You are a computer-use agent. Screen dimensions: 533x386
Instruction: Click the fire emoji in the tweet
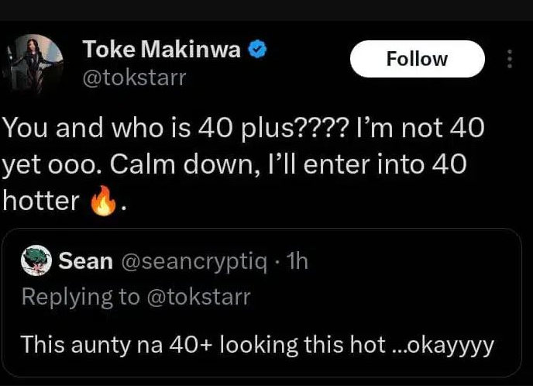pyautogui.click(x=102, y=202)
